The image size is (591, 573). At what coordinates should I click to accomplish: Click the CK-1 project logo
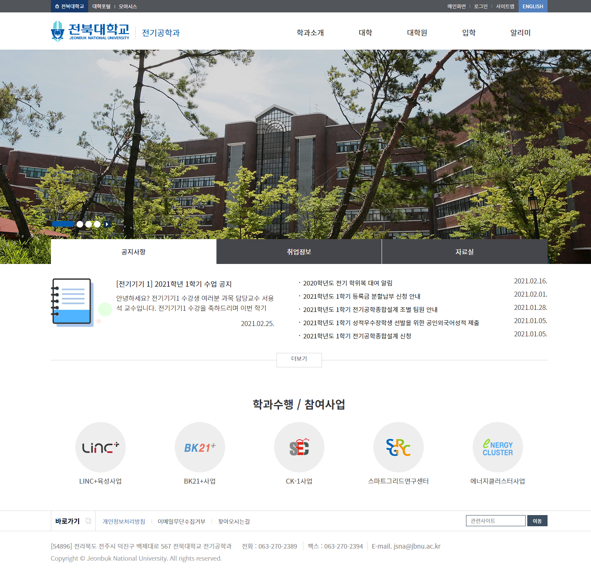pos(299,447)
